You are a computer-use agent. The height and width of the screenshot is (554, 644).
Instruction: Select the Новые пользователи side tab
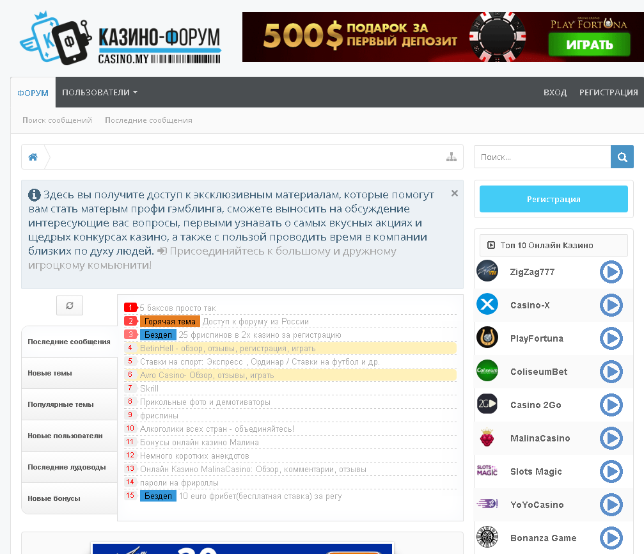(70, 436)
